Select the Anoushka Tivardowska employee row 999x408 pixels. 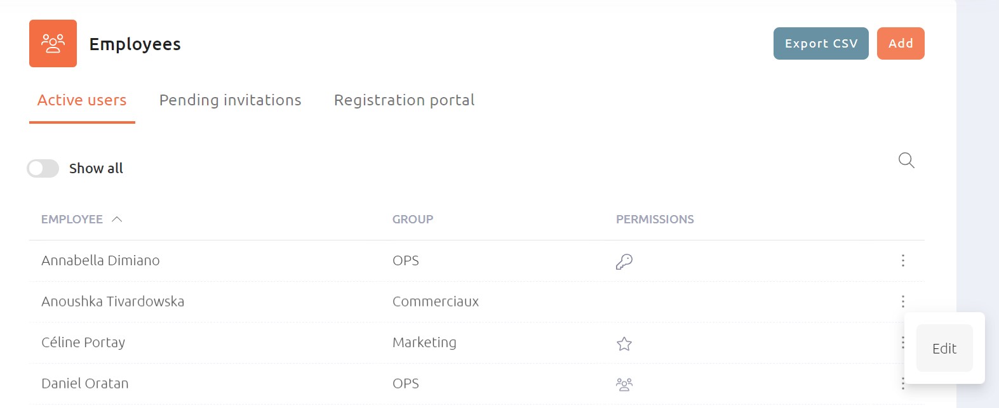point(476,301)
